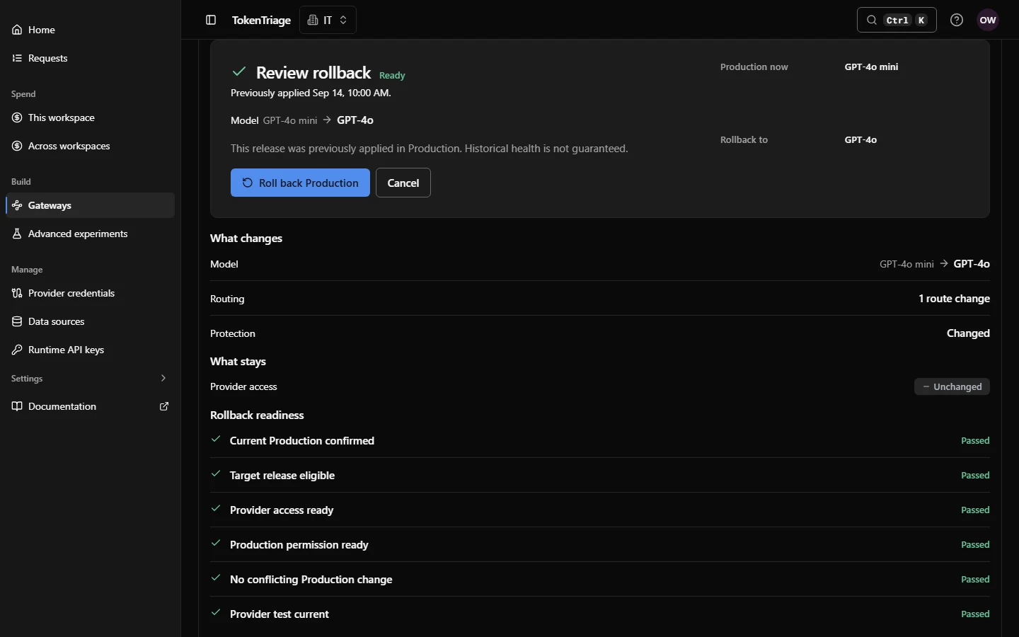Click the Documentation book icon
Screen dimensions: 1019x637
(x=17, y=406)
